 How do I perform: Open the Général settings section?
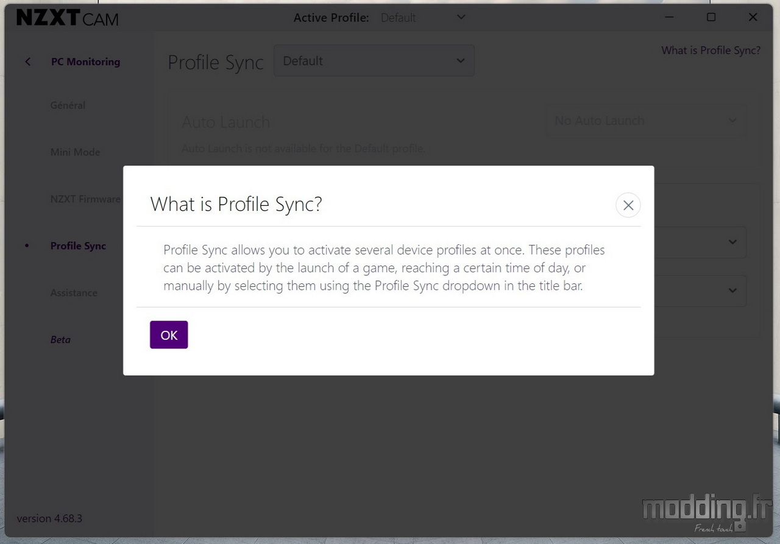coord(68,105)
